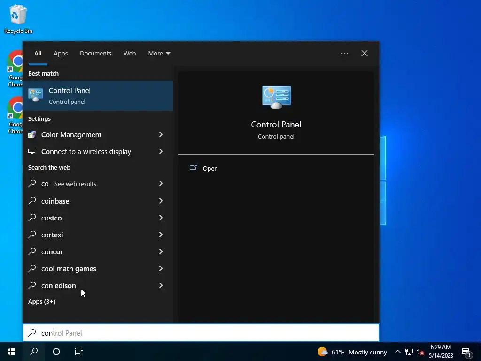Select the coinbase web suggestion
Screen dimensions: 481x361
pyautogui.click(x=98, y=200)
